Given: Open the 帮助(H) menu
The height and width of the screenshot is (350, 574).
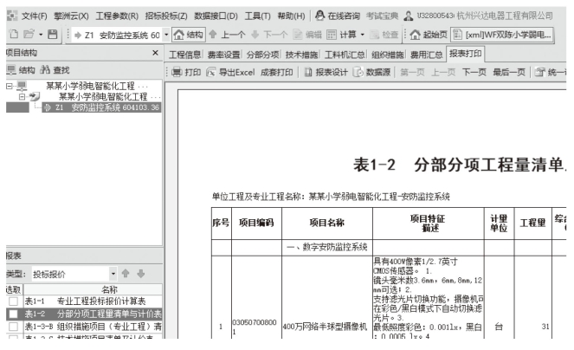Looking at the screenshot, I should 291,16.
